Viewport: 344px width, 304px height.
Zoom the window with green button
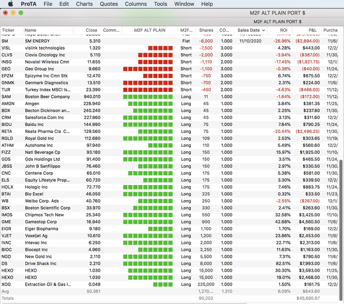(21, 13)
